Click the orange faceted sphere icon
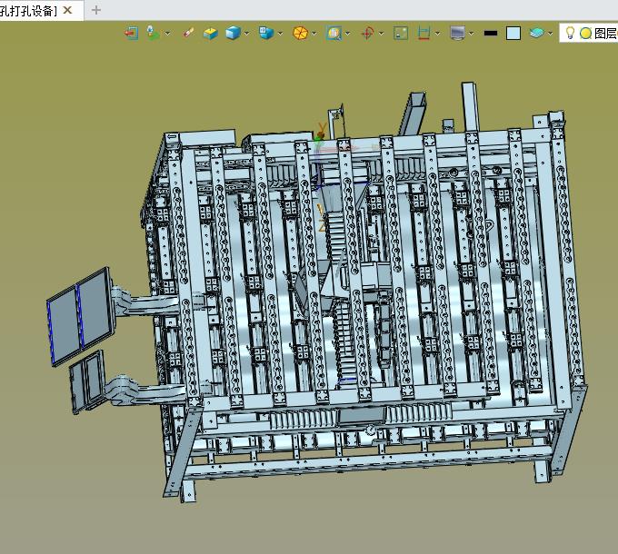The image size is (618, 554). [300, 33]
